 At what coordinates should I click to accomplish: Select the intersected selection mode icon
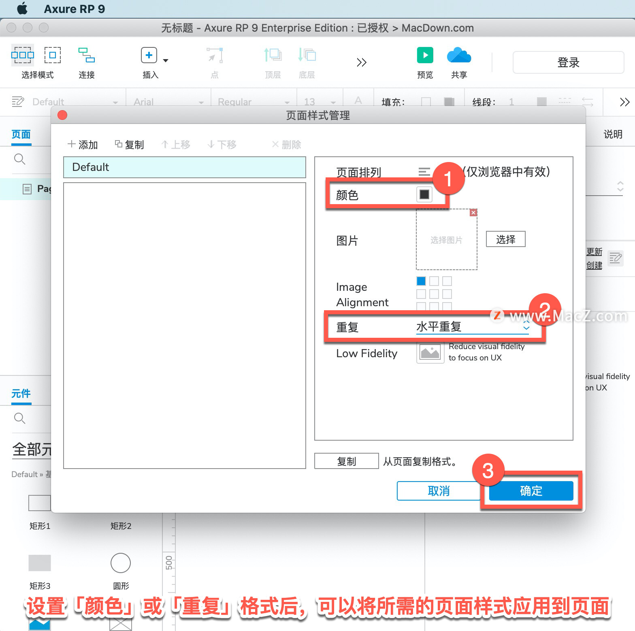pyautogui.click(x=23, y=55)
